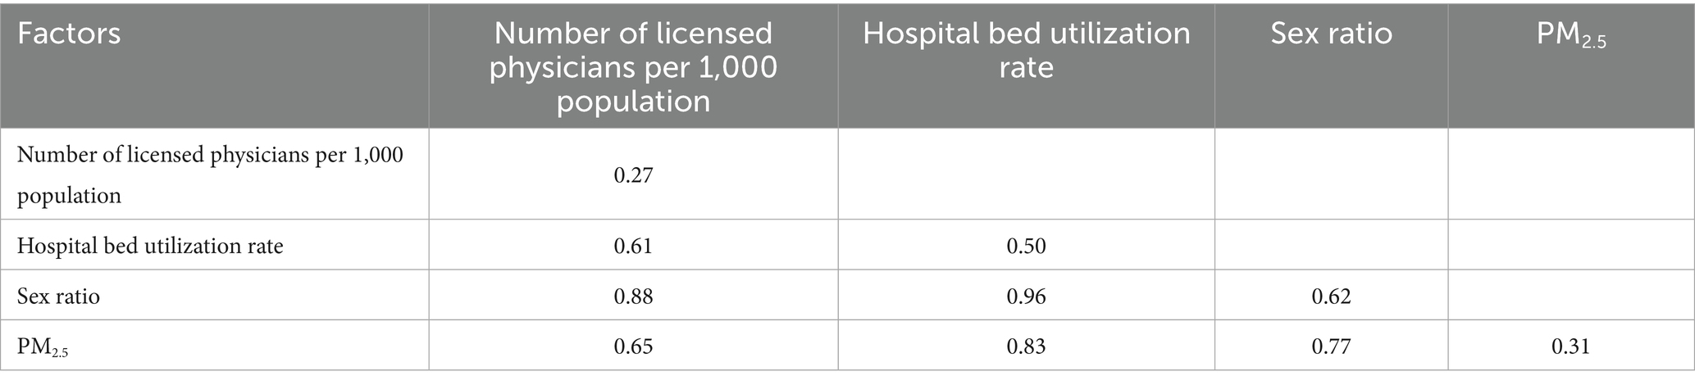
Task: Select the cell with value 0.27
Action: [x=633, y=174]
